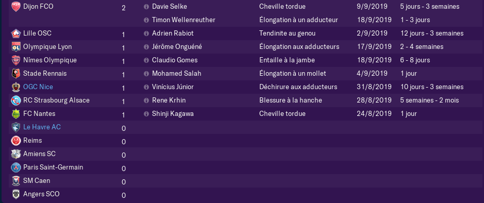This screenshot has height=203, width=484.
Task: Select player Vinícius Júnior
Action: click(x=173, y=87)
